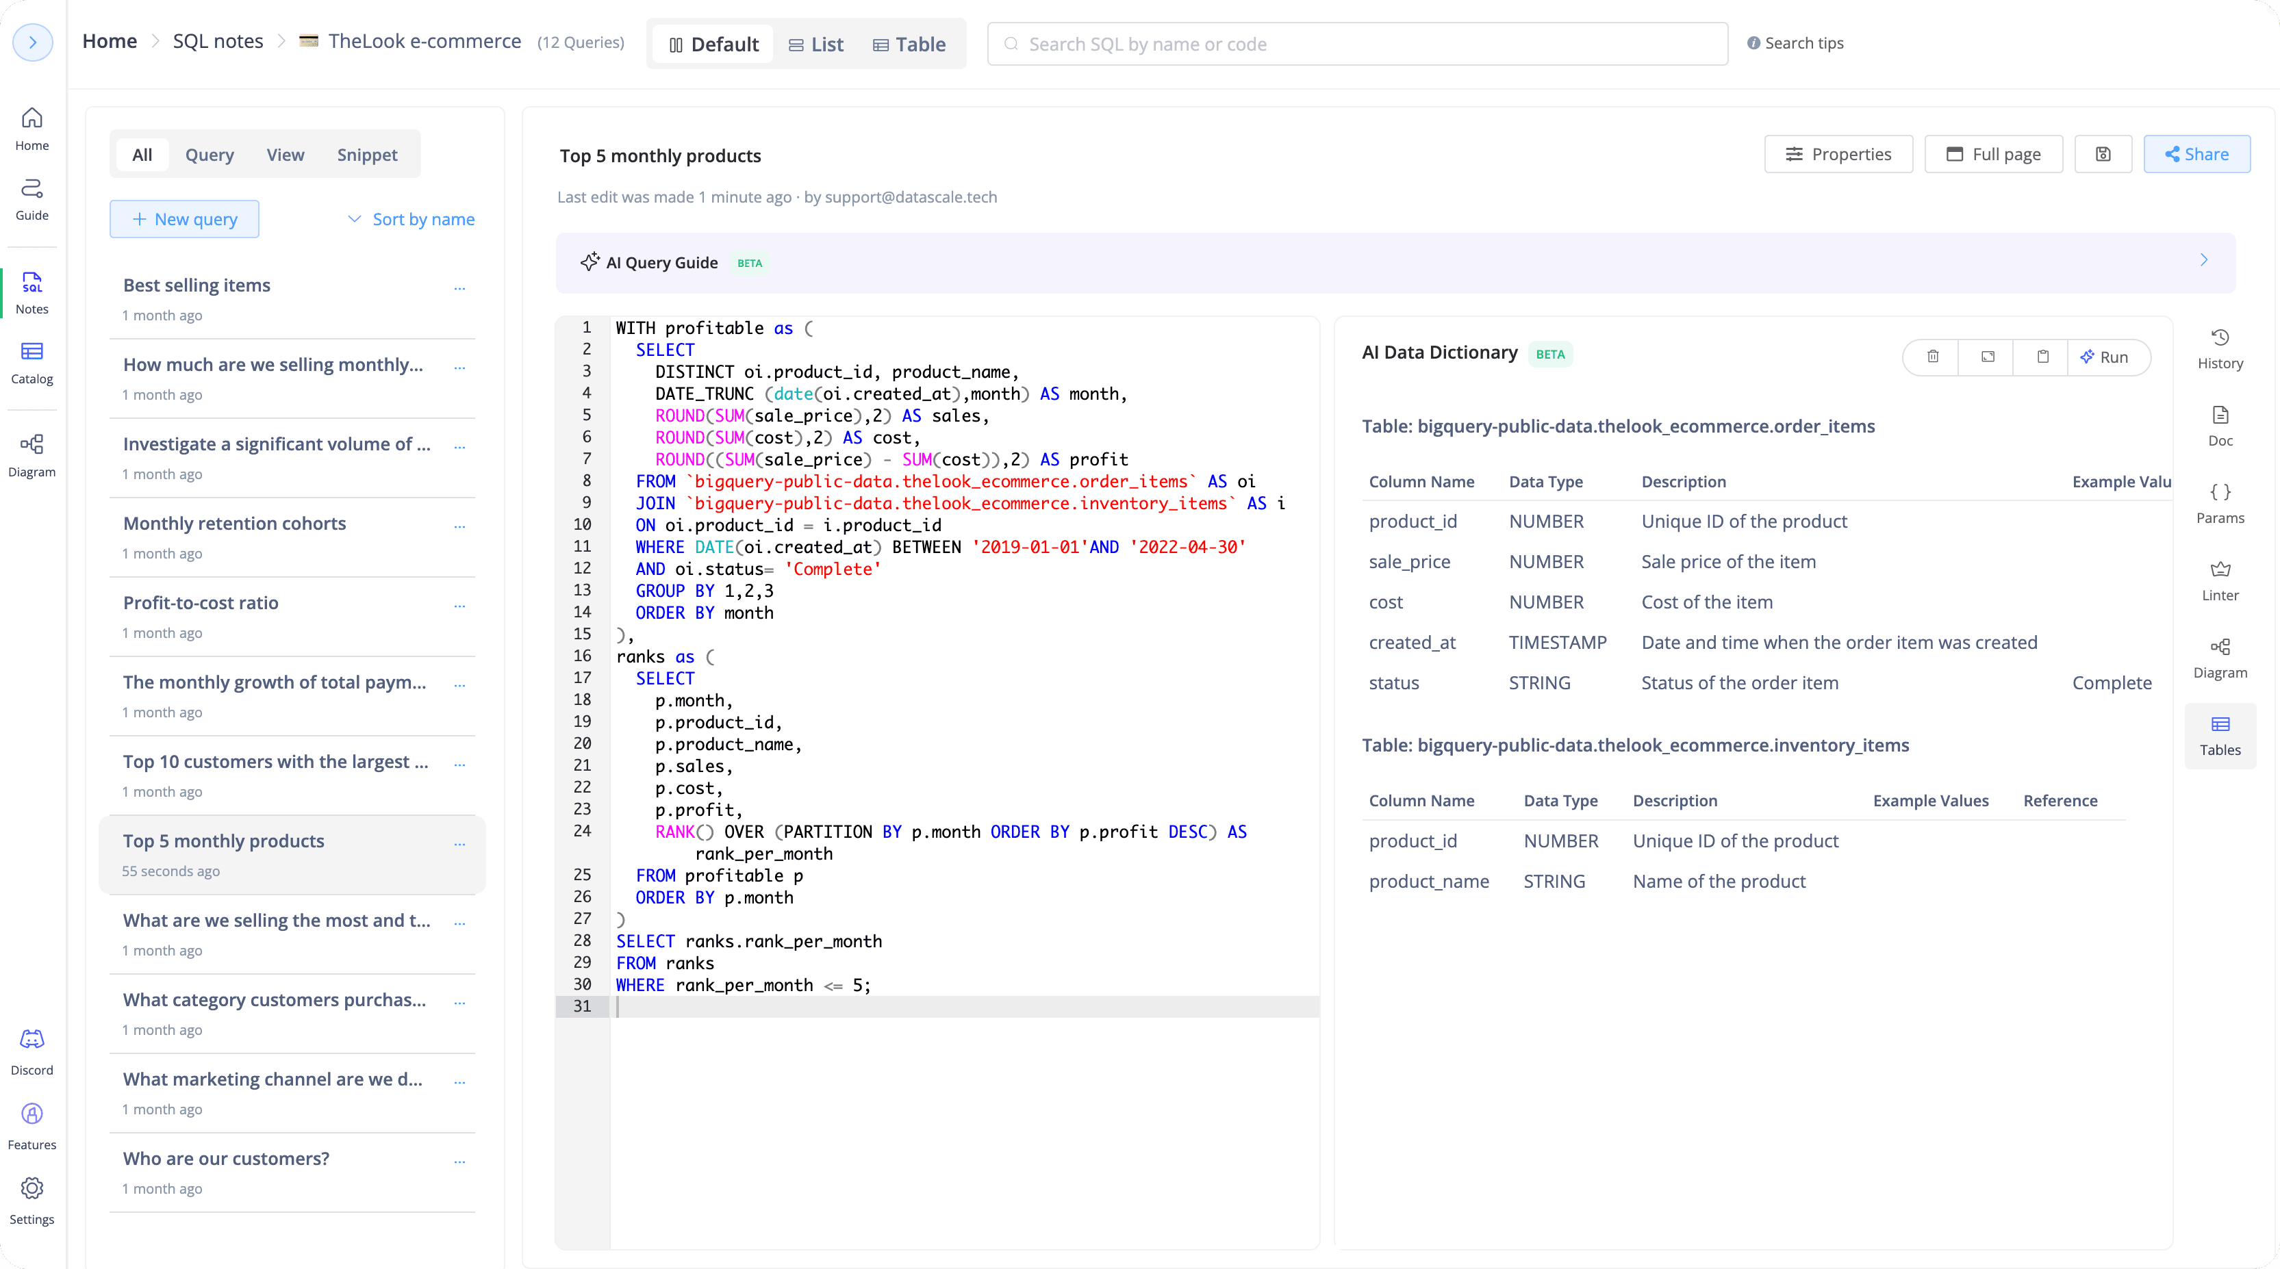Click the expand icon in AI Data Dictionary toolbar
The image size is (2280, 1269).
1988,357
